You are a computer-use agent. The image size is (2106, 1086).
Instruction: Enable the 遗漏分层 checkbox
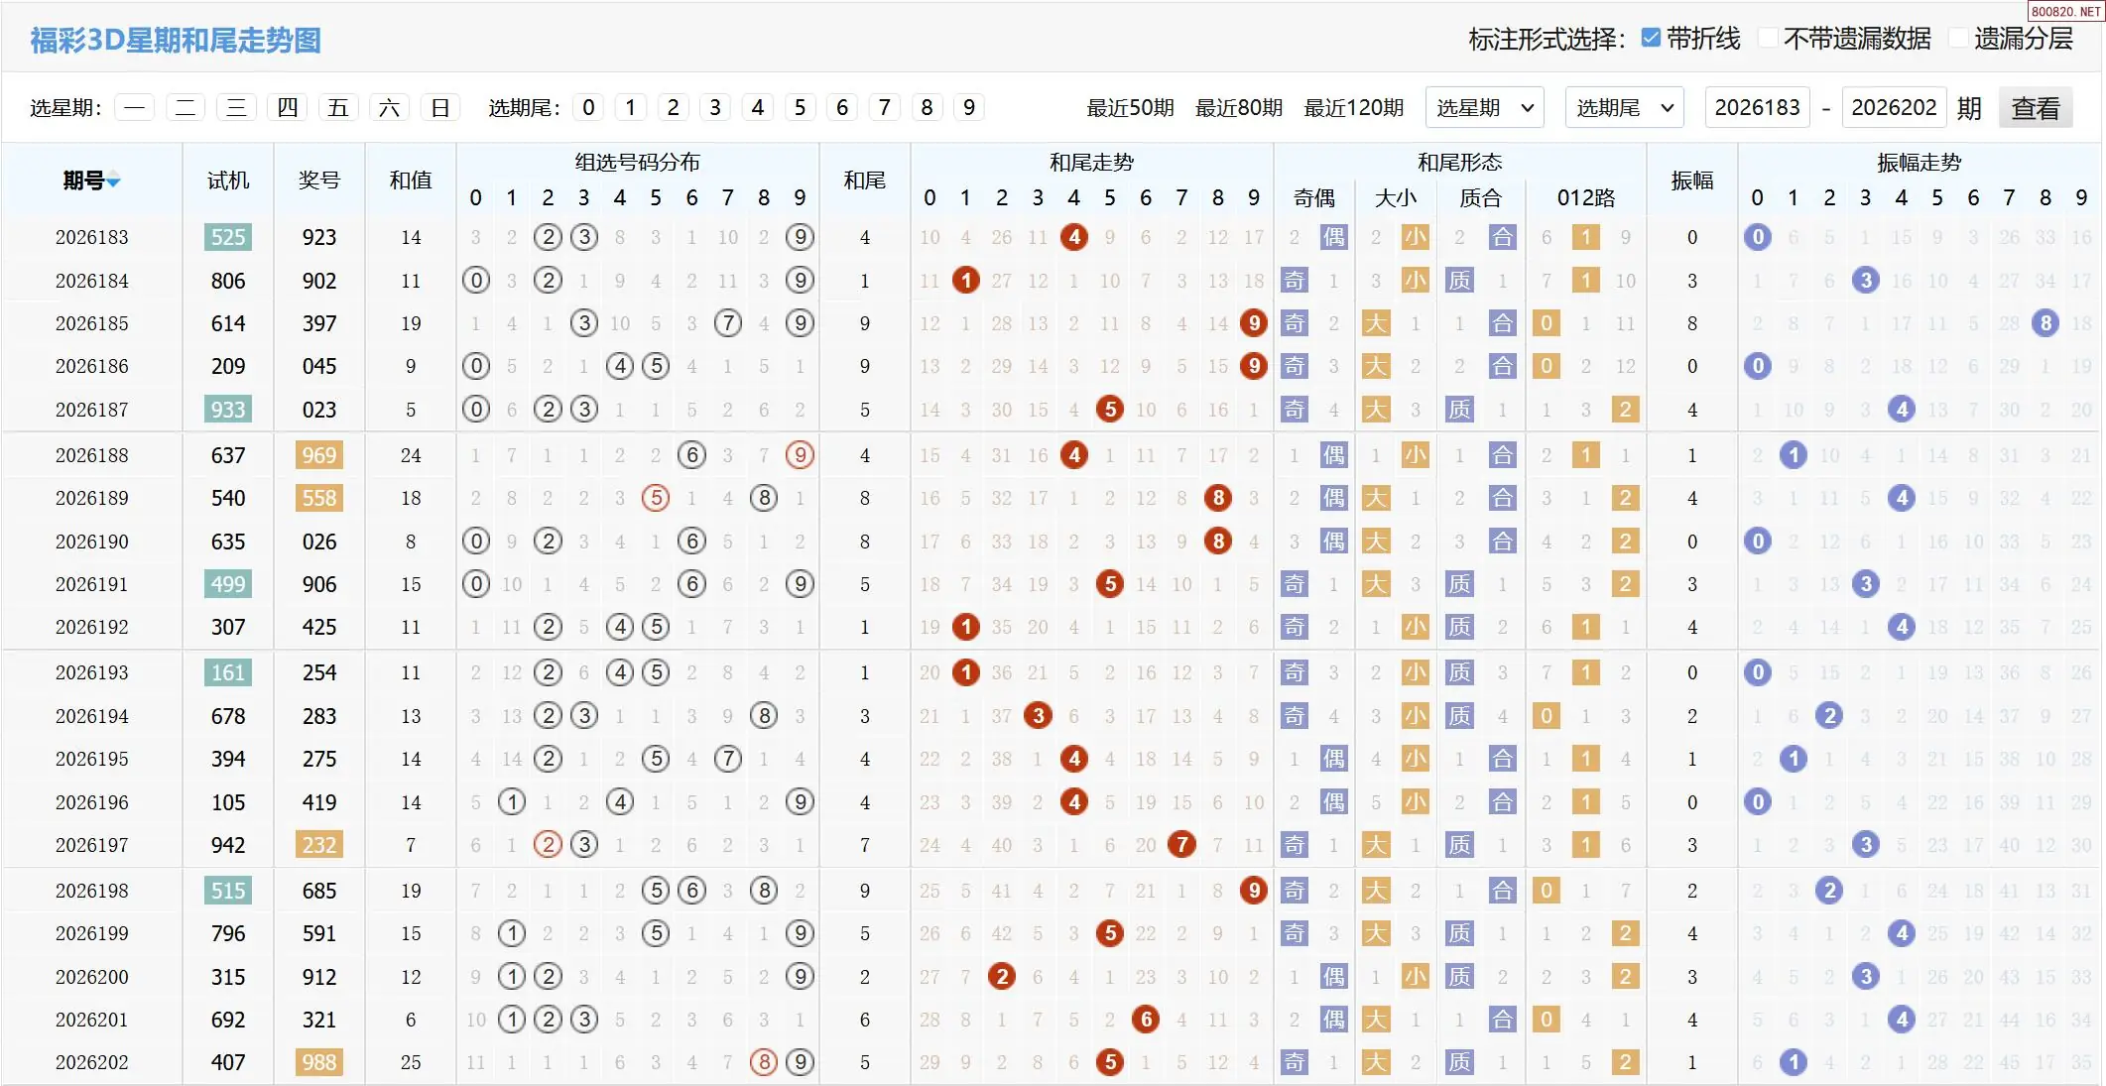[x=1958, y=38]
